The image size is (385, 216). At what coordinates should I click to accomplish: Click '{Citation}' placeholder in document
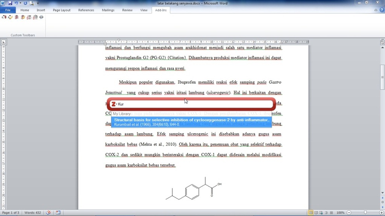(x=177, y=58)
